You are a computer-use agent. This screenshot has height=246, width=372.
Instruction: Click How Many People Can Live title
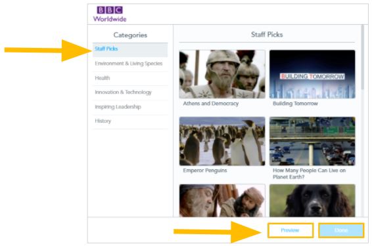[x=309, y=174]
